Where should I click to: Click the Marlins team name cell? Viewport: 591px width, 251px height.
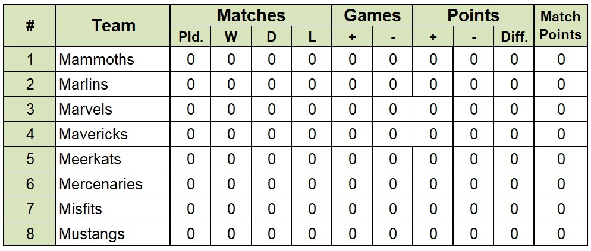[113, 84]
